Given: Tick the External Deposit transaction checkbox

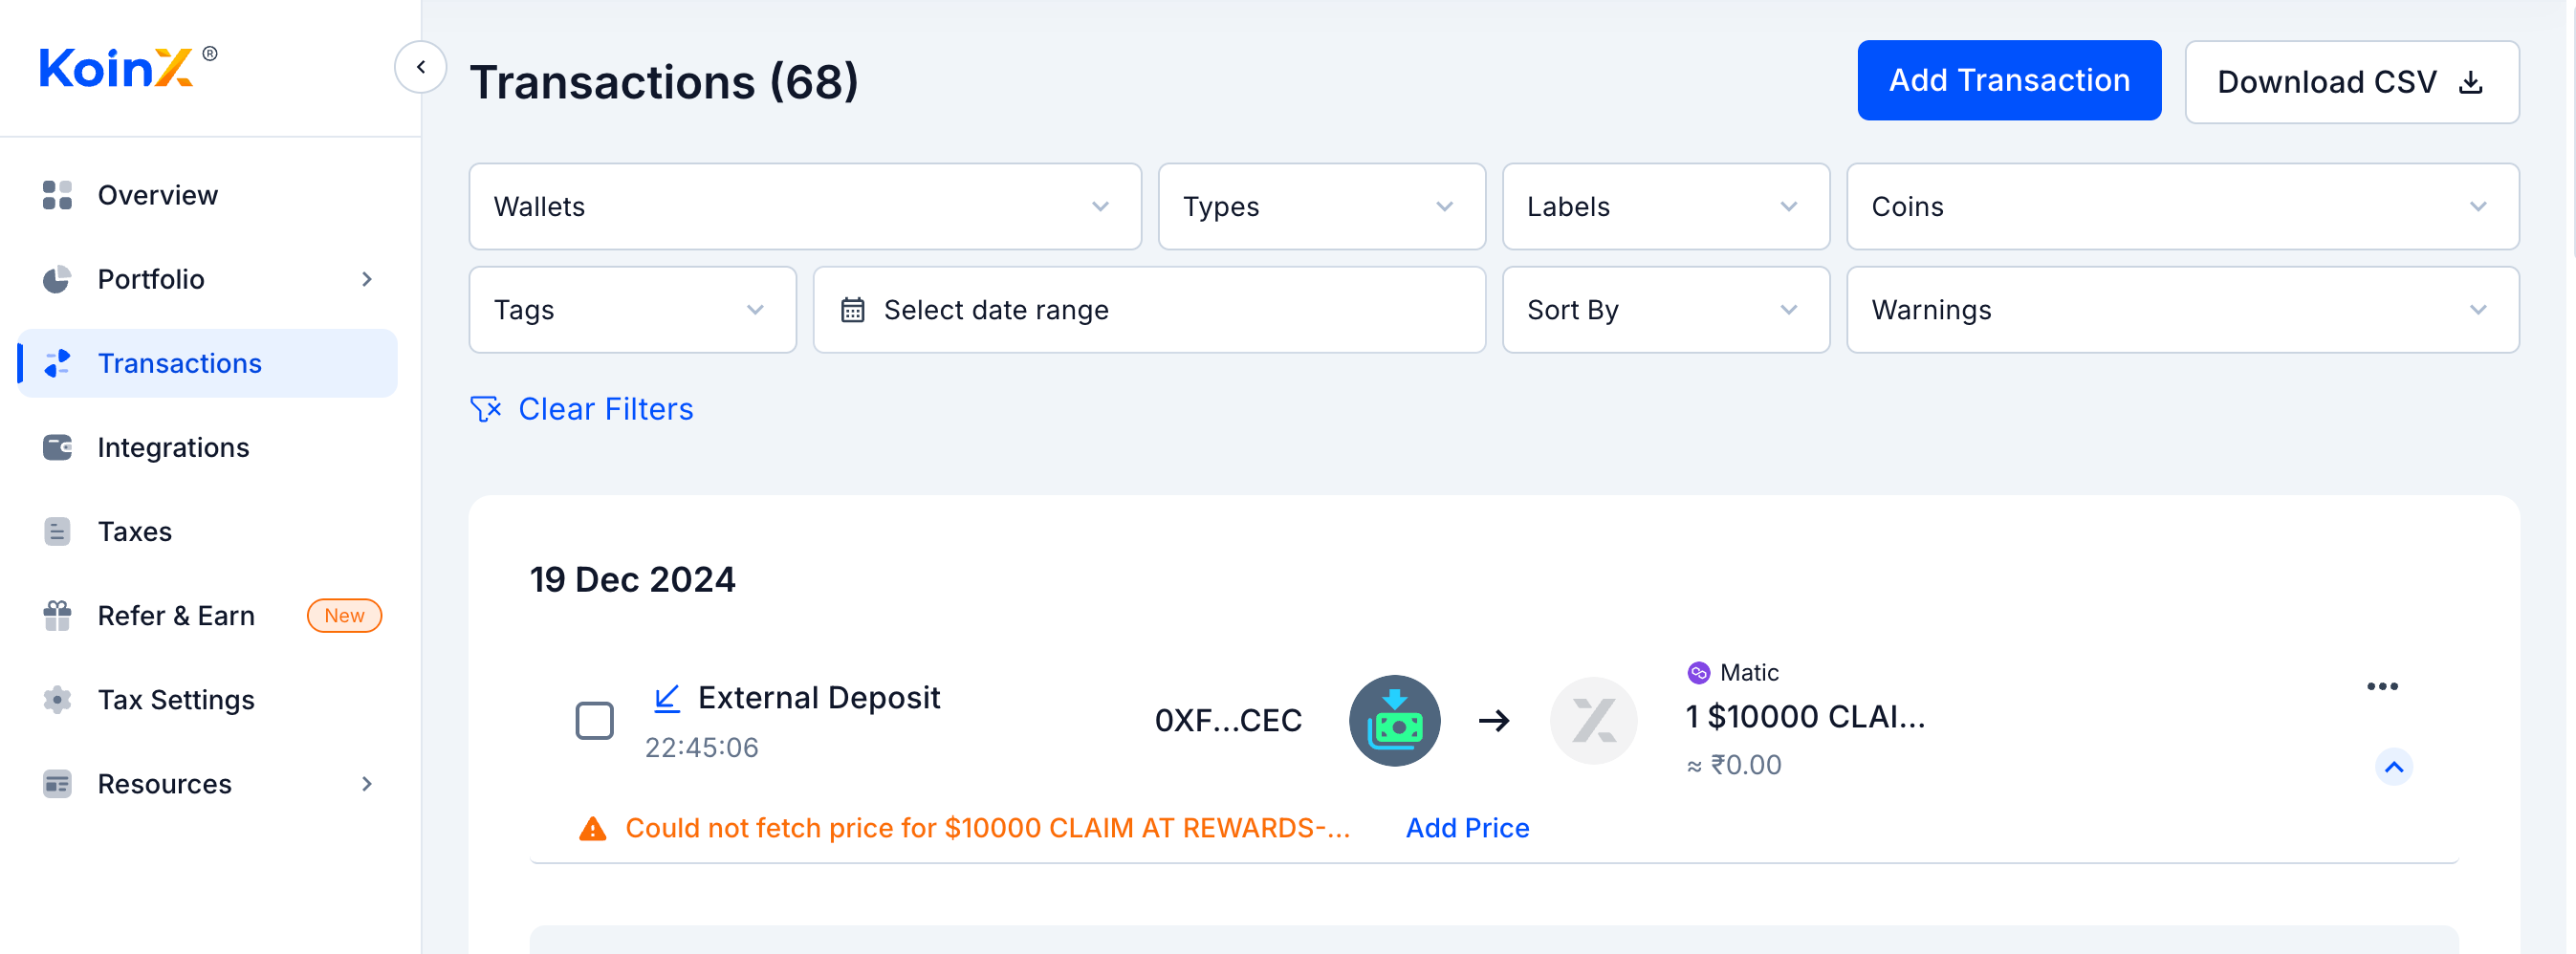Looking at the screenshot, I should 594,720.
